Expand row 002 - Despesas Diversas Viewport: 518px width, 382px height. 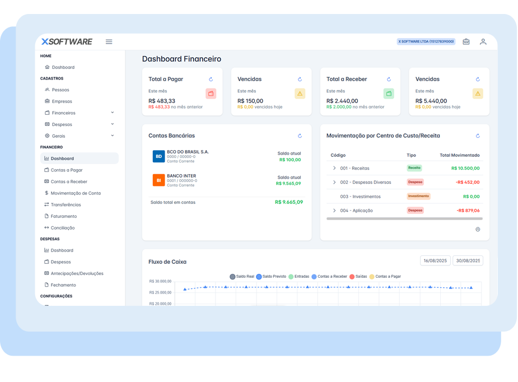tap(334, 182)
